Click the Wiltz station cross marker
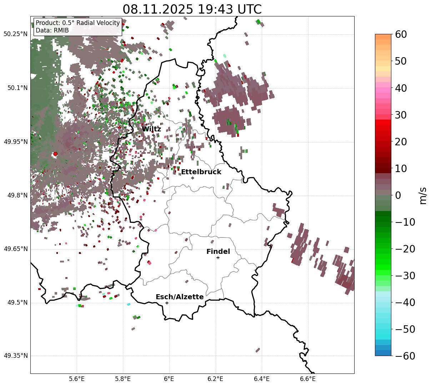 (153, 135)
